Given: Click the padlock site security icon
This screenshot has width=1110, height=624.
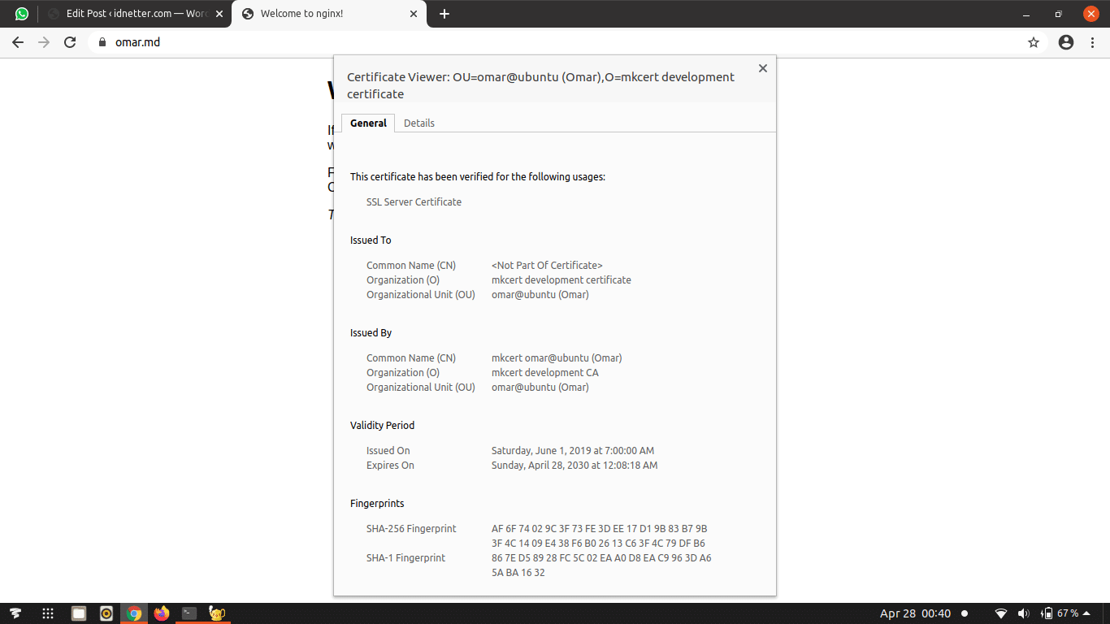Looking at the screenshot, I should (102, 42).
